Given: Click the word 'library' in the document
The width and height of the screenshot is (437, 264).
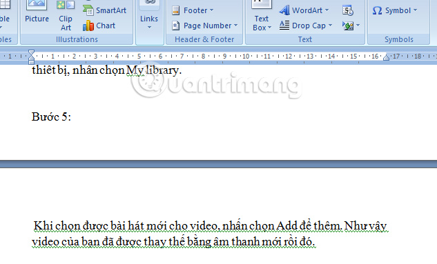Looking at the screenshot, I should click(162, 70).
